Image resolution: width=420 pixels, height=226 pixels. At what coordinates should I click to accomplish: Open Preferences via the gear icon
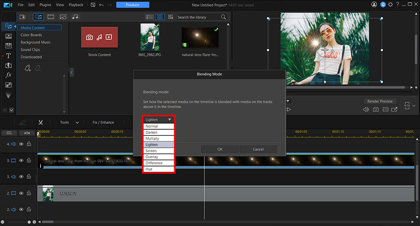[391, 5]
